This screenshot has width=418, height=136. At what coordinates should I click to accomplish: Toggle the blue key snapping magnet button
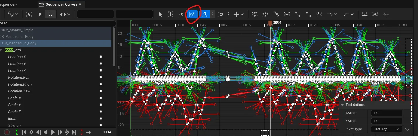tap(205, 14)
